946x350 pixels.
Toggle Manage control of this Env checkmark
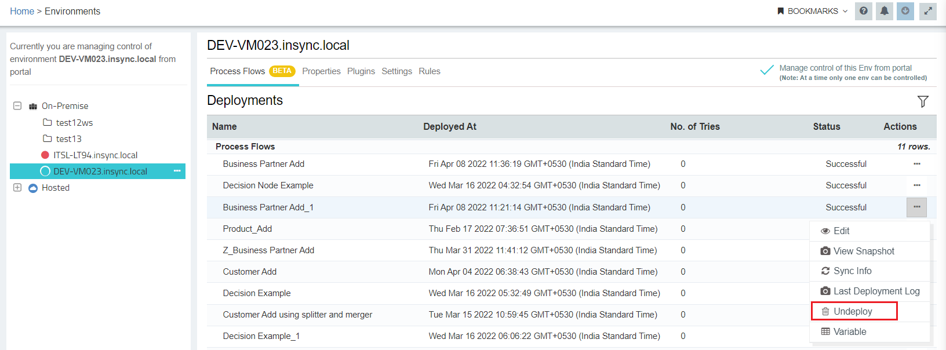tap(767, 70)
